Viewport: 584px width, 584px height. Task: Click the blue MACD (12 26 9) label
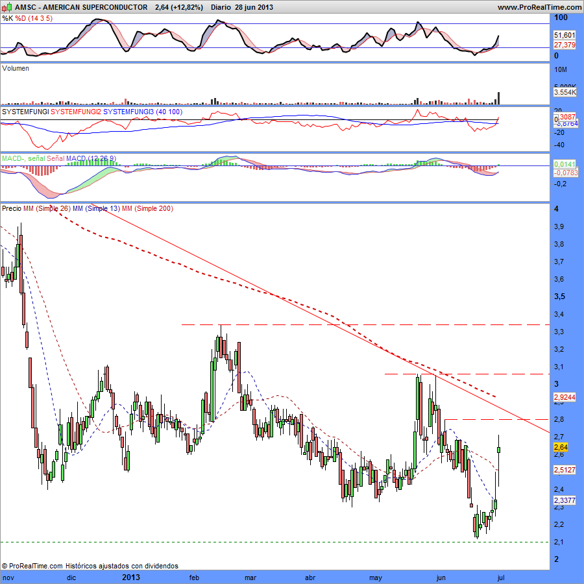click(91, 158)
